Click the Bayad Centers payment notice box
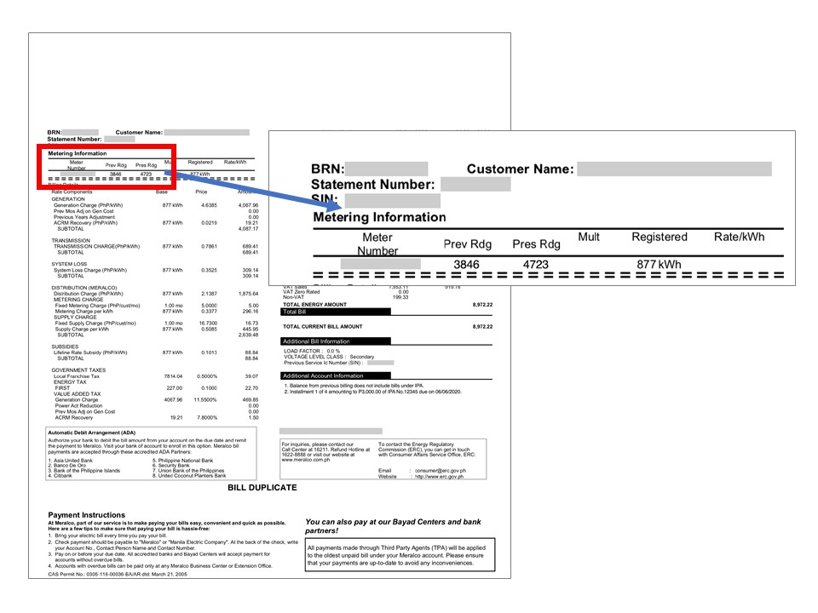This screenshot has width=818, height=613. pyautogui.click(x=400, y=555)
